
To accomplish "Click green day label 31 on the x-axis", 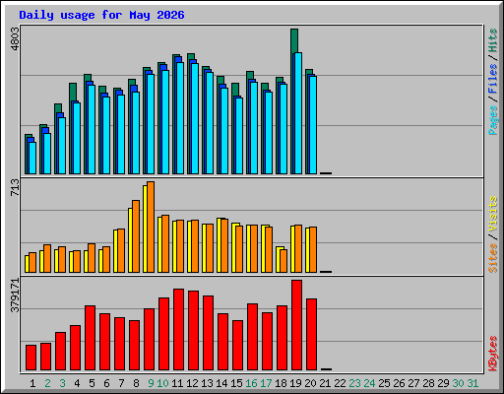I will [x=472, y=383].
